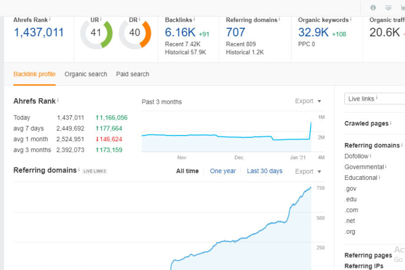
Task: Open Export dropdown for Ahrefs Rank chart
Action: tap(308, 101)
